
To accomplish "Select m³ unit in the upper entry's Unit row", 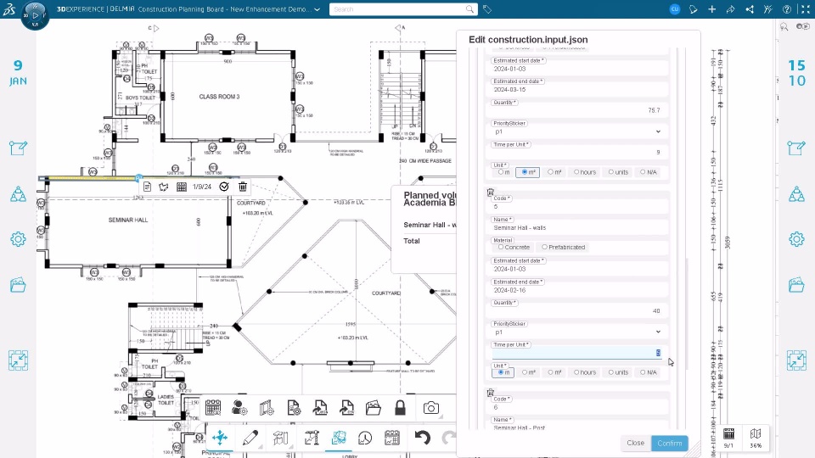I will coord(550,172).
